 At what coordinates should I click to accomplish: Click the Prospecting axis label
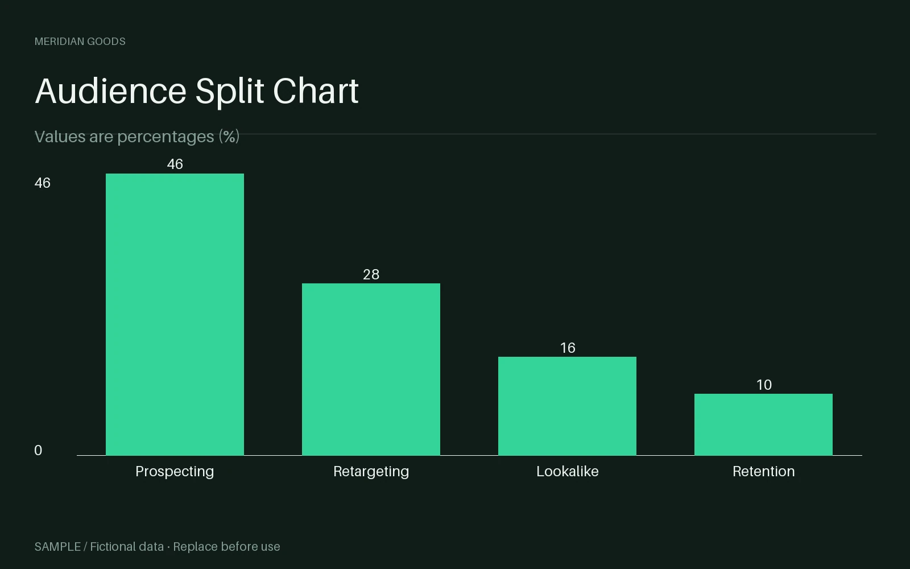[x=175, y=472]
